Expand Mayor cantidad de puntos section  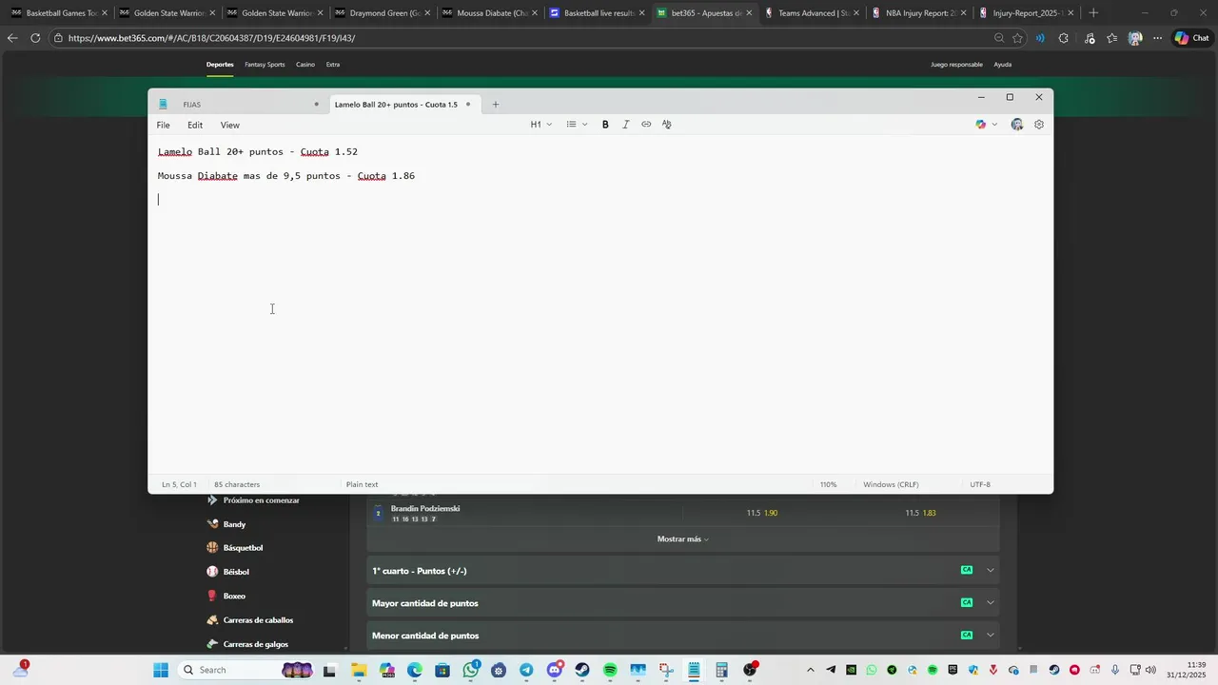pos(682,603)
